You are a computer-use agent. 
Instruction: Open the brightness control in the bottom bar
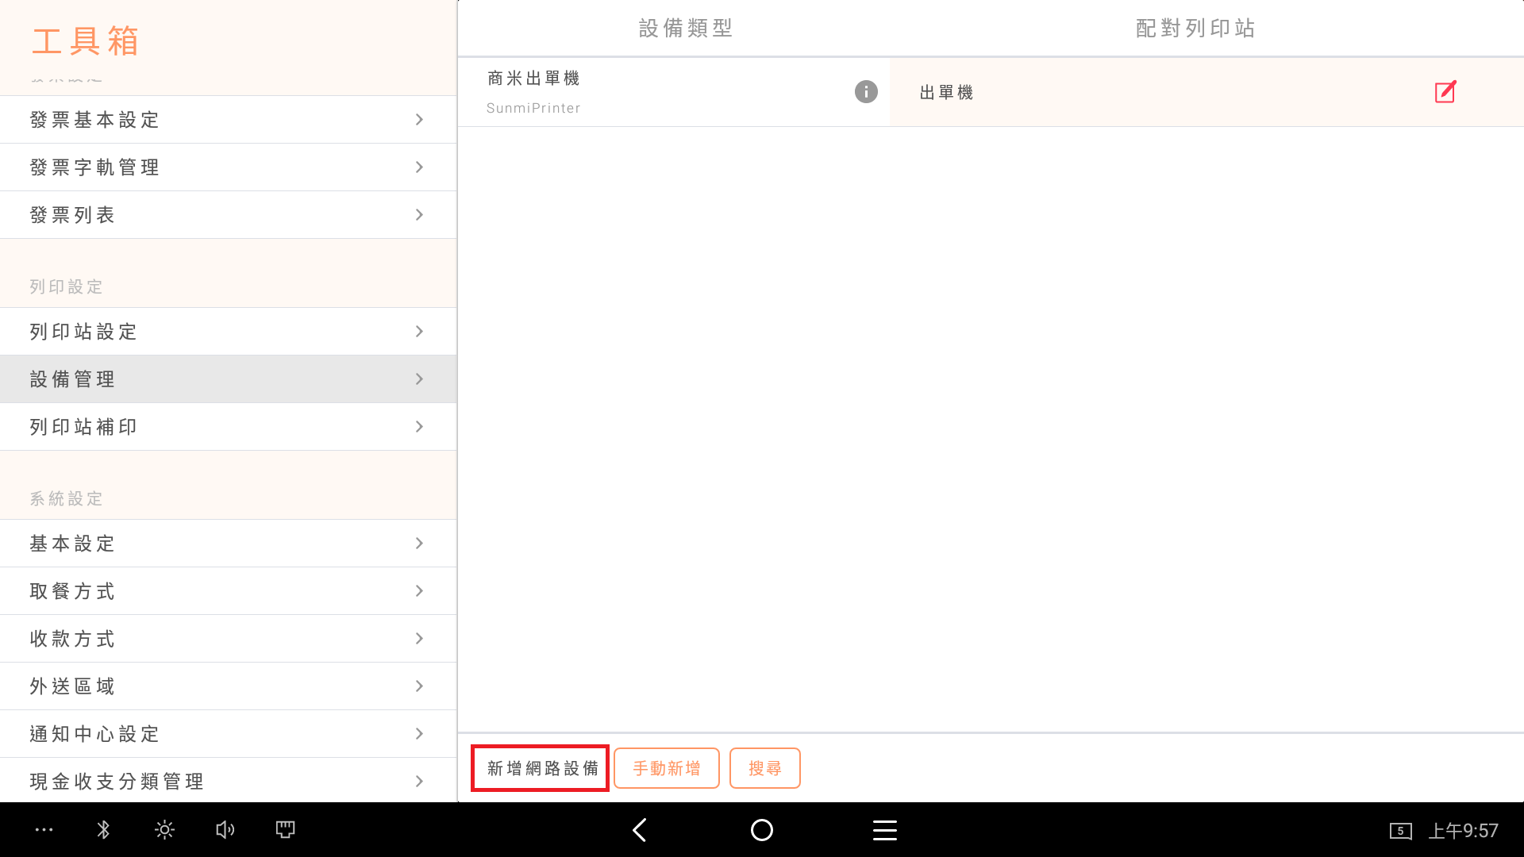[x=164, y=830]
